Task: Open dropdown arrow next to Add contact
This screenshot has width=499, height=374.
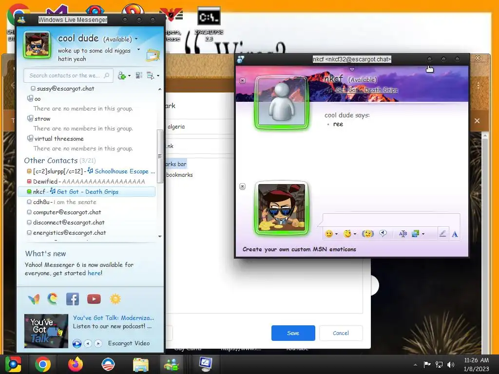Action: click(x=129, y=75)
